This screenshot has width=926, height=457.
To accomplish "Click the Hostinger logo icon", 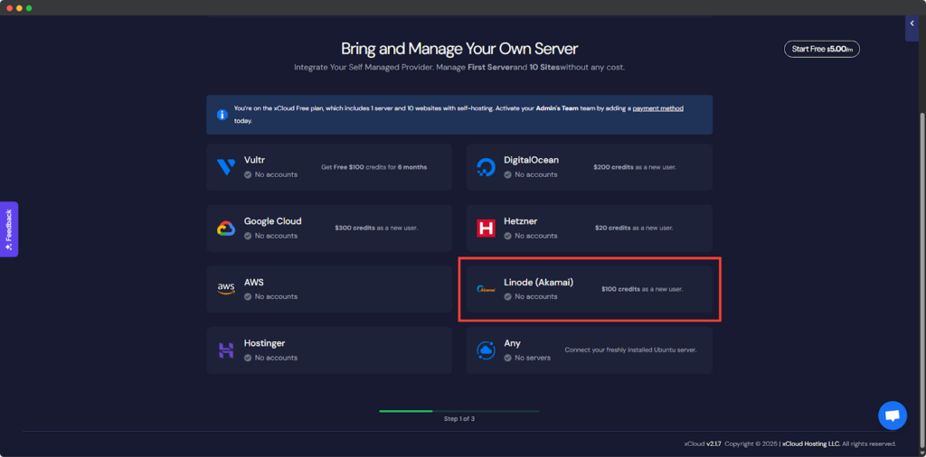I will pos(226,350).
